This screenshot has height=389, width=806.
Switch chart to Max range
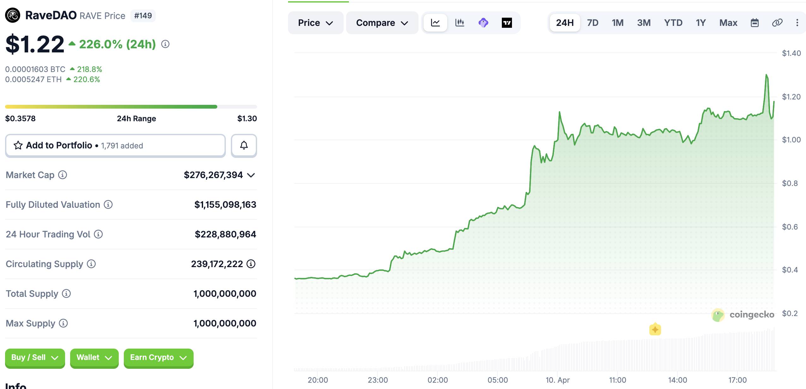click(x=728, y=23)
